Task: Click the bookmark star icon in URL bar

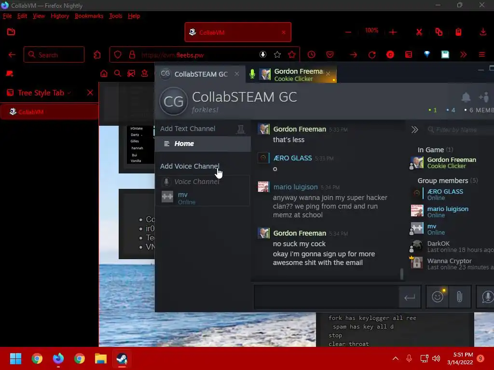Action: [277, 55]
